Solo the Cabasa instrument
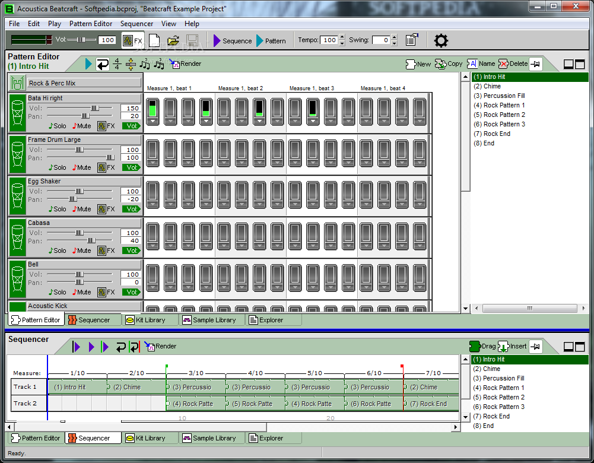Viewport: 594px width, 463px height. (57, 251)
